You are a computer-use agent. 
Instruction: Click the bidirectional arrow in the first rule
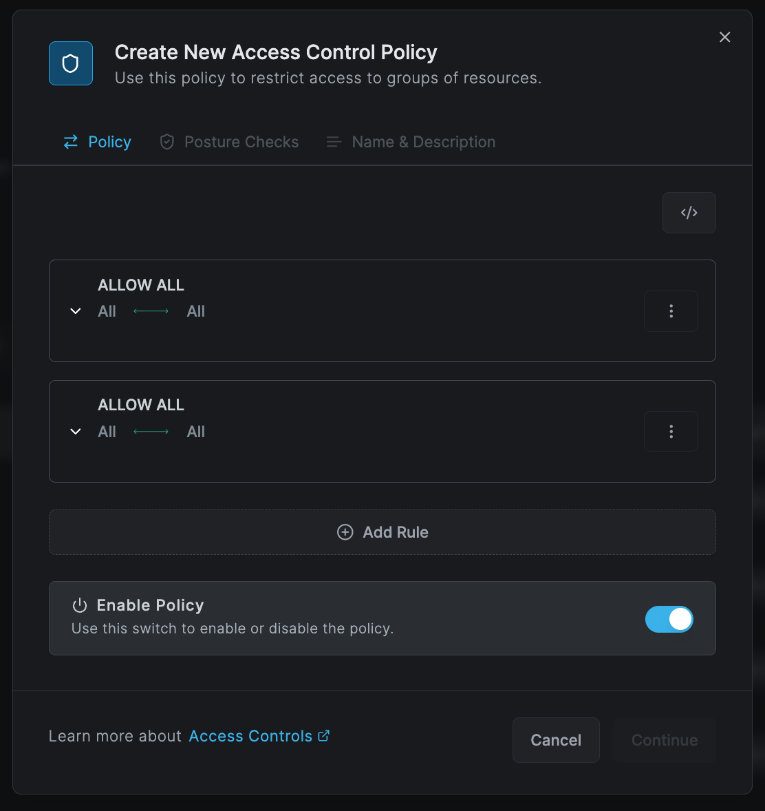tap(151, 311)
